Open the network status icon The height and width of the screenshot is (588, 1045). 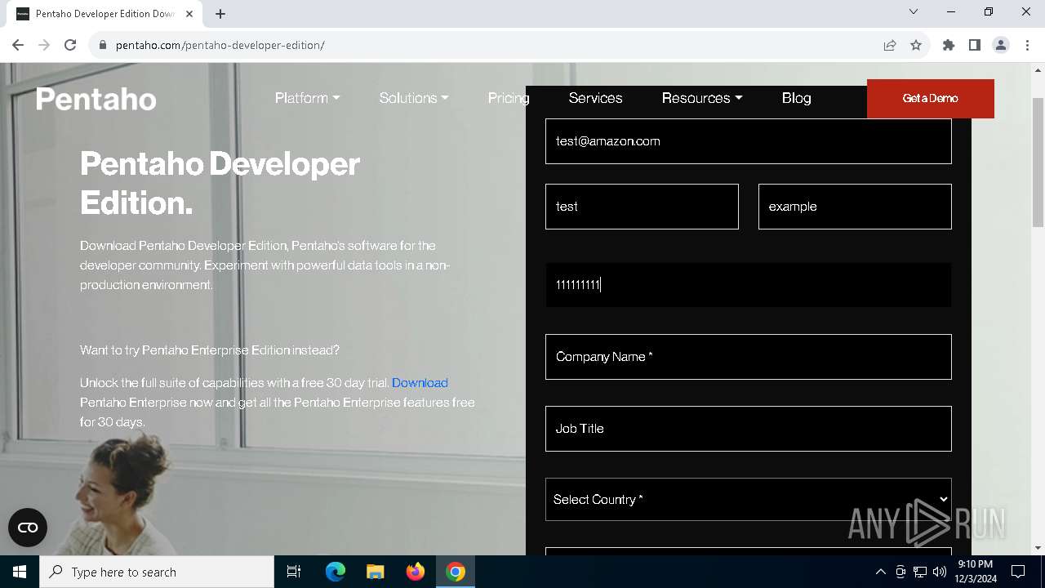pos(920,572)
